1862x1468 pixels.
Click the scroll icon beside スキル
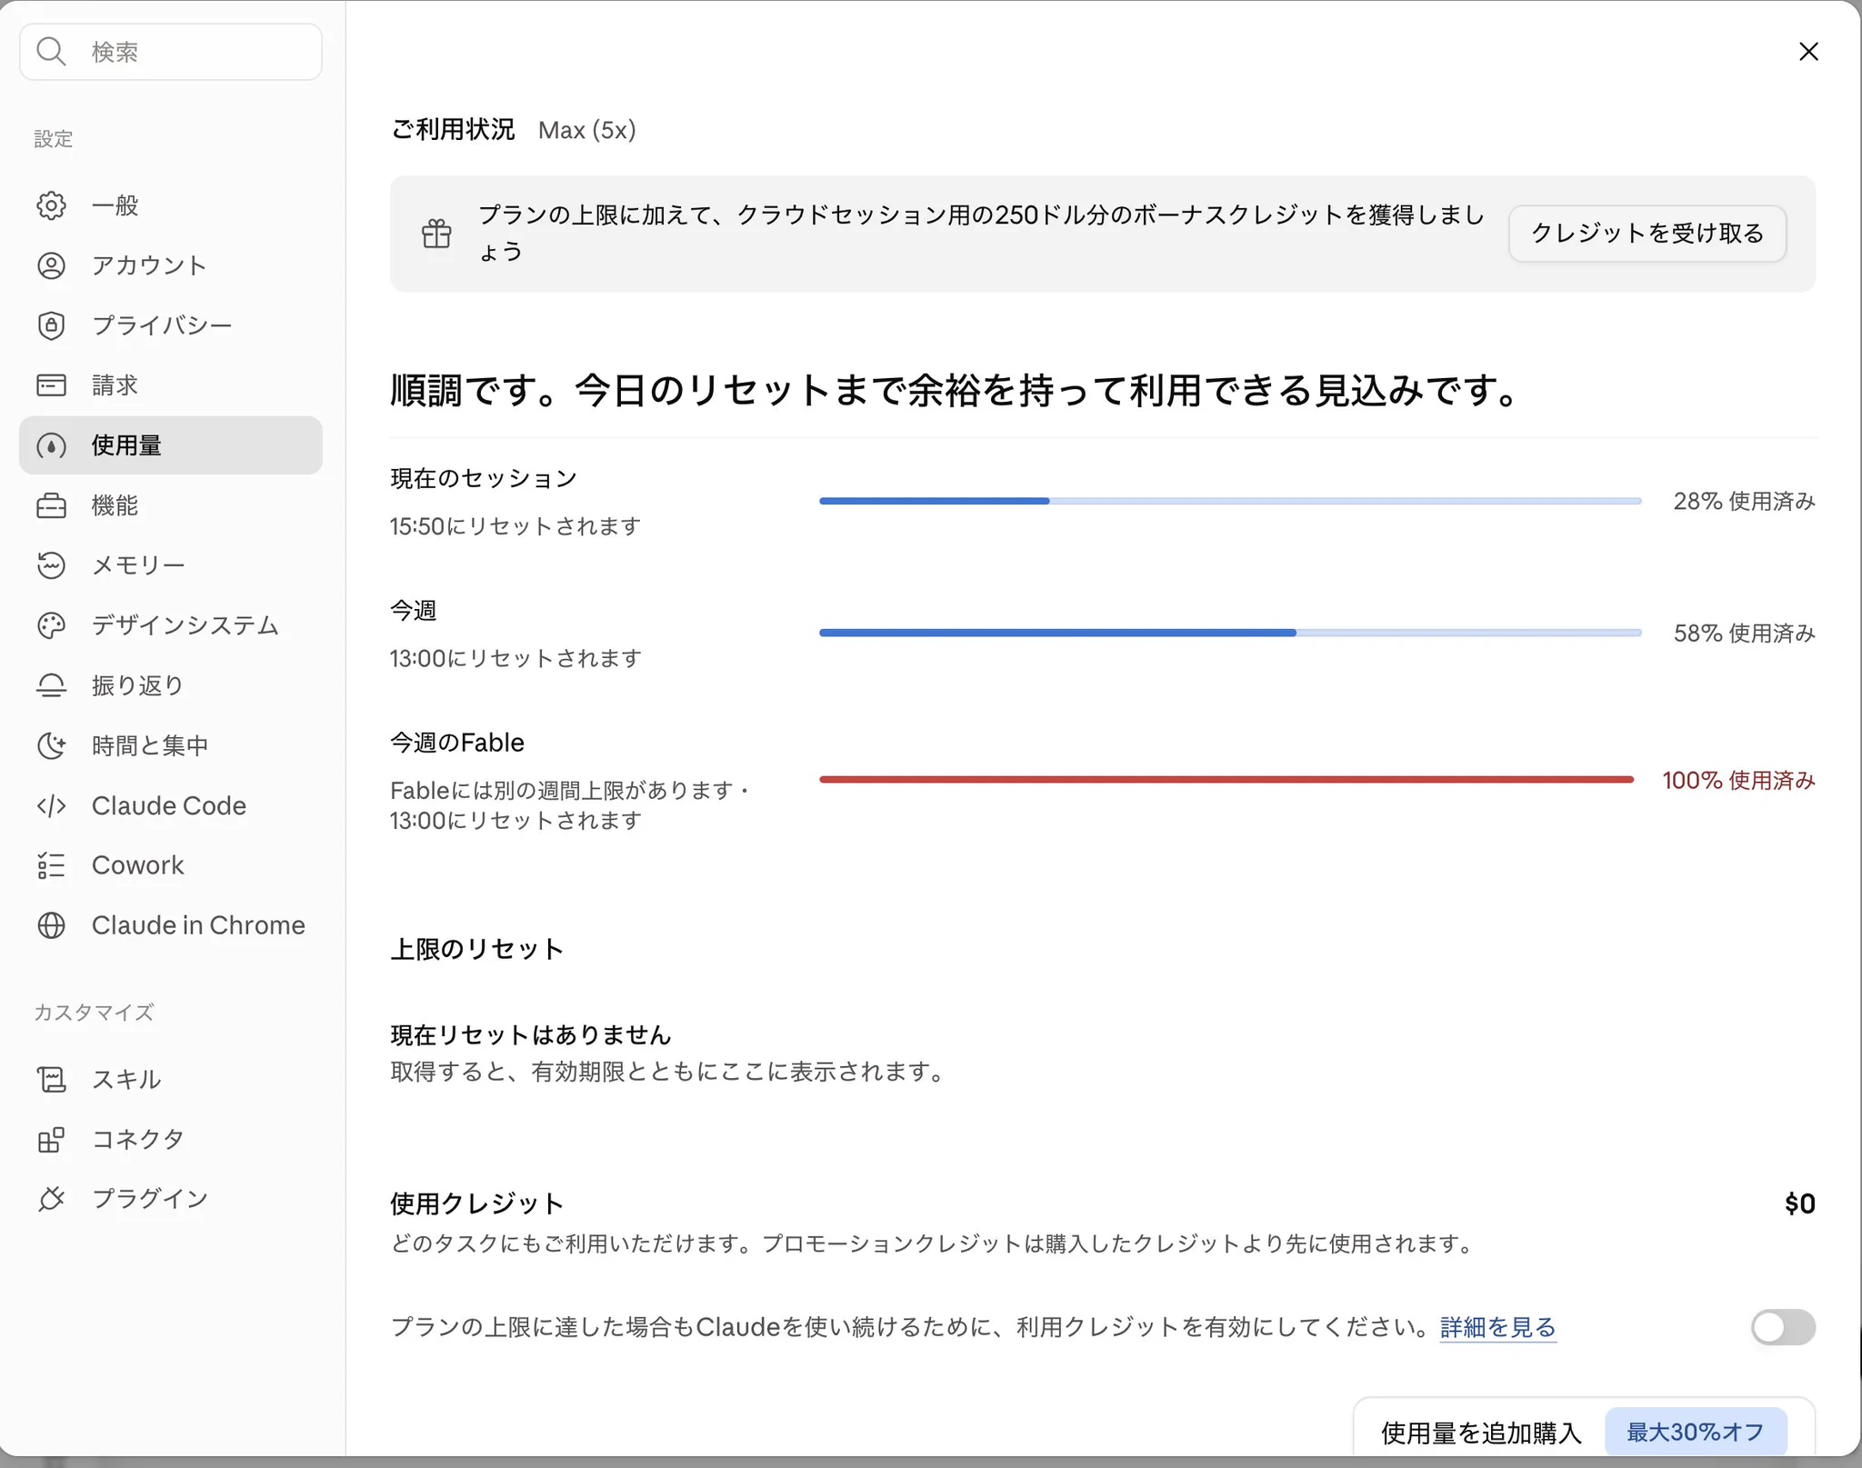51,1079
